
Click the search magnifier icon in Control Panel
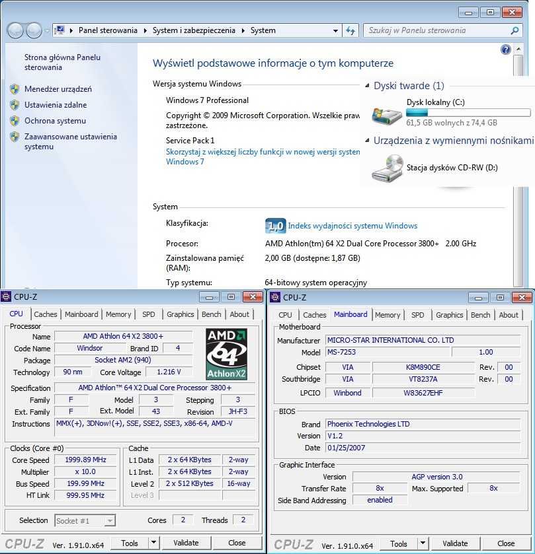[515, 31]
